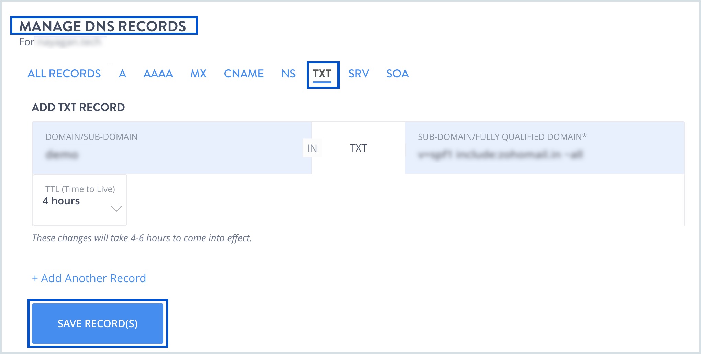Click the IN class label

[x=312, y=148]
